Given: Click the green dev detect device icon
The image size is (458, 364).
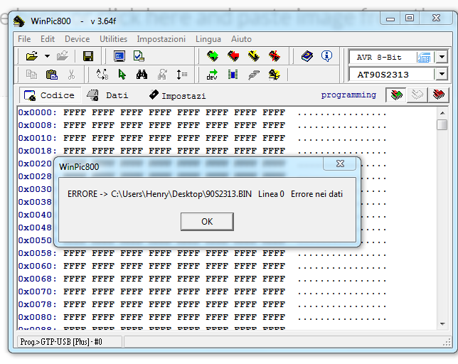Looking at the screenshot, I should tap(212, 75).
